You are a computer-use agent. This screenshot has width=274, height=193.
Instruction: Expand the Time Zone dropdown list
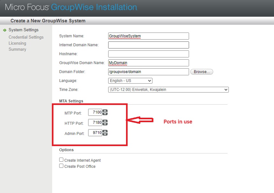pos(168,90)
